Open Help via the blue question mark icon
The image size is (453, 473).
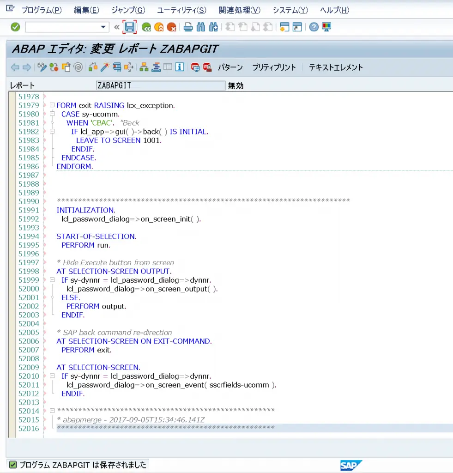point(314,27)
